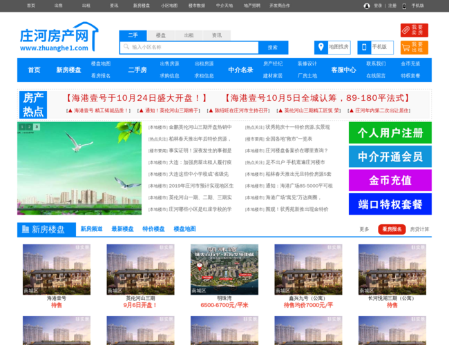This screenshot has width=449, height=345.
Task: Open 首页 in the blue navigation bar
Action: 34,70
